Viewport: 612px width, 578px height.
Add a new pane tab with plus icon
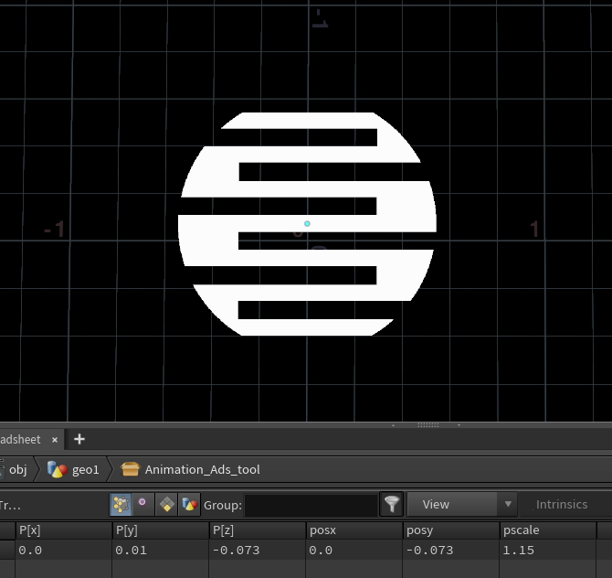pos(79,439)
